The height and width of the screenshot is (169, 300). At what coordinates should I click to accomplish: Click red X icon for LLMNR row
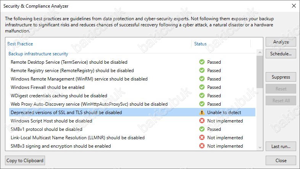click(202, 138)
